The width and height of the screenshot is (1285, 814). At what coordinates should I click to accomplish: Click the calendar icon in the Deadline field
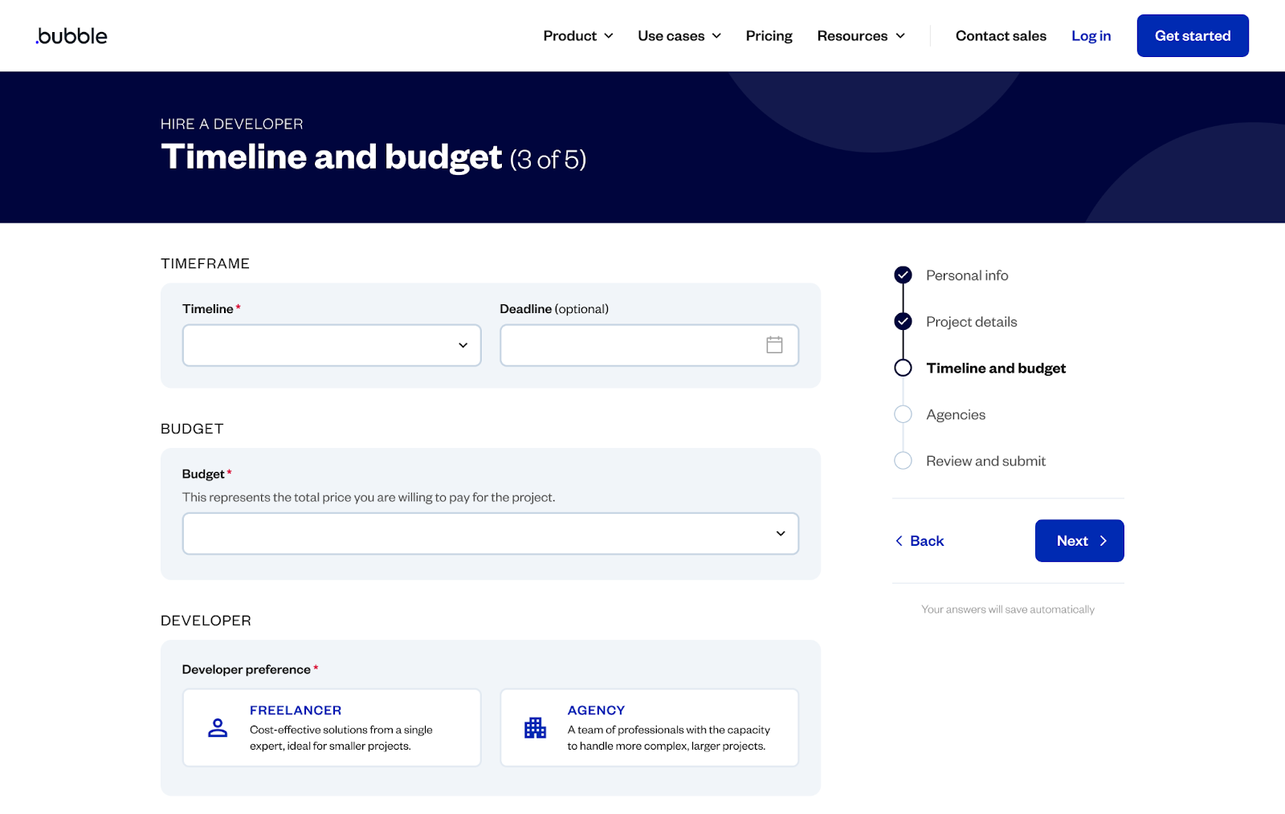pos(775,345)
